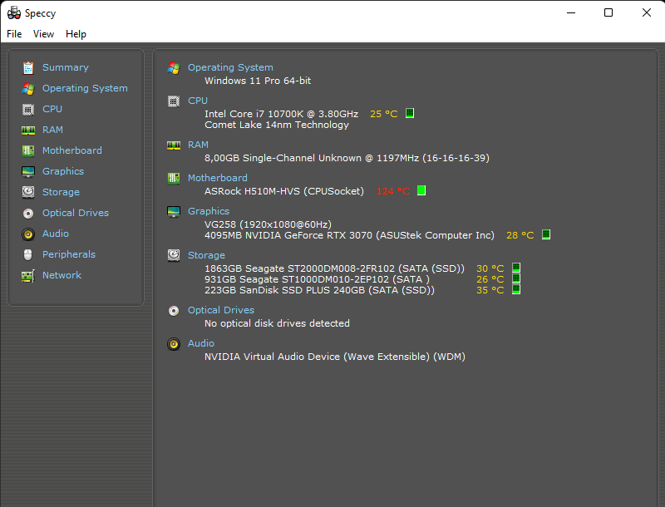Click the CPU heading link in main panel
Viewport: 665px width, 507px height.
click(198, 101)
